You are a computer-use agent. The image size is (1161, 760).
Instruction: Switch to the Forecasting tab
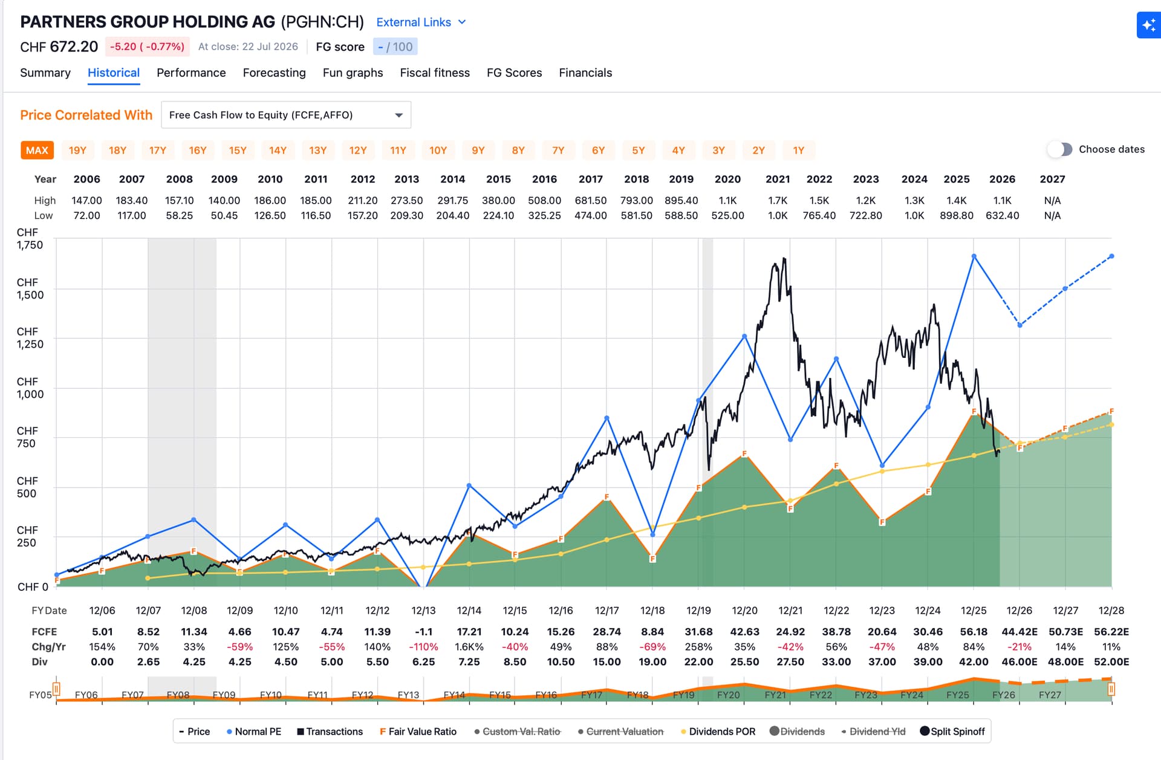coord(274,73)
